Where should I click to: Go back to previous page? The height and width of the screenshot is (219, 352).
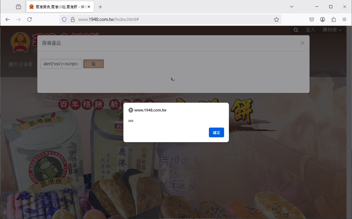pos(8,19)
